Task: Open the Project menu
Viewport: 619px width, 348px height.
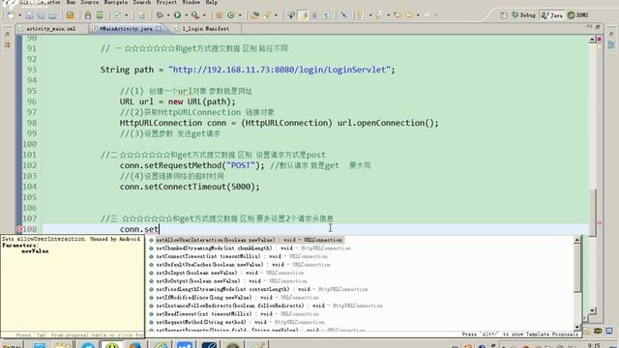Action: click(166, 2)
